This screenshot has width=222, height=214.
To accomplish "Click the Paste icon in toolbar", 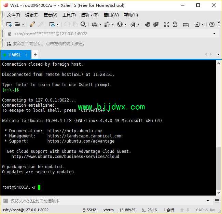I will (75, 24).
